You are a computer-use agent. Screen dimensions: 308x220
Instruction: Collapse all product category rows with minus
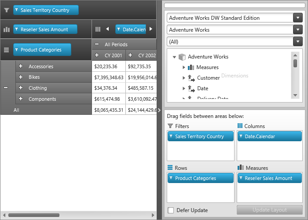(x=6, y=88)
